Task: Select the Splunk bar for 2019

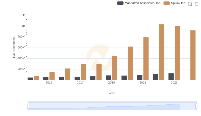Action: 115,68
